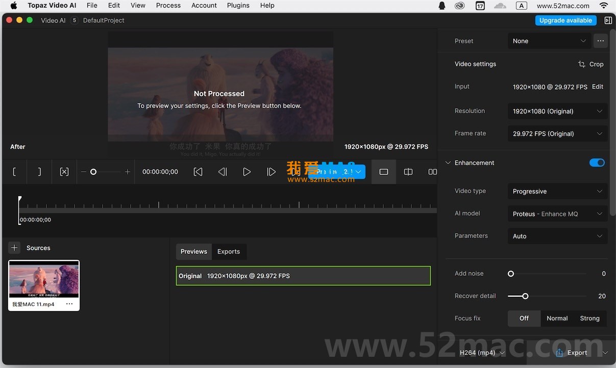This screenshot has width=616, height=368.
Task: Open the Apple menu
Action: pyautogui.click(x=14, y=6)
